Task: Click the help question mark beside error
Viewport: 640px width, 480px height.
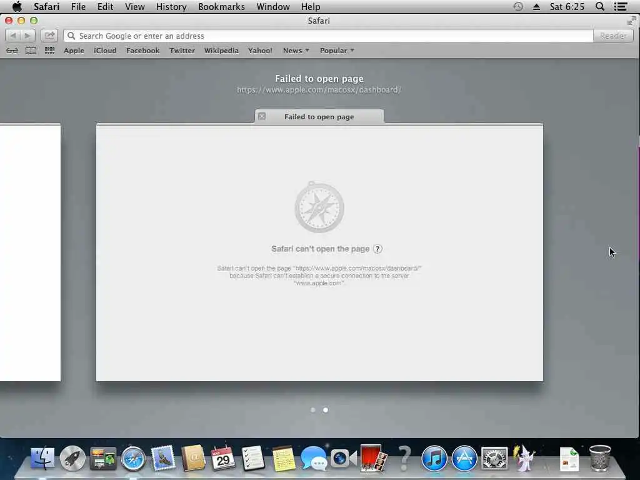Action: 377,249
